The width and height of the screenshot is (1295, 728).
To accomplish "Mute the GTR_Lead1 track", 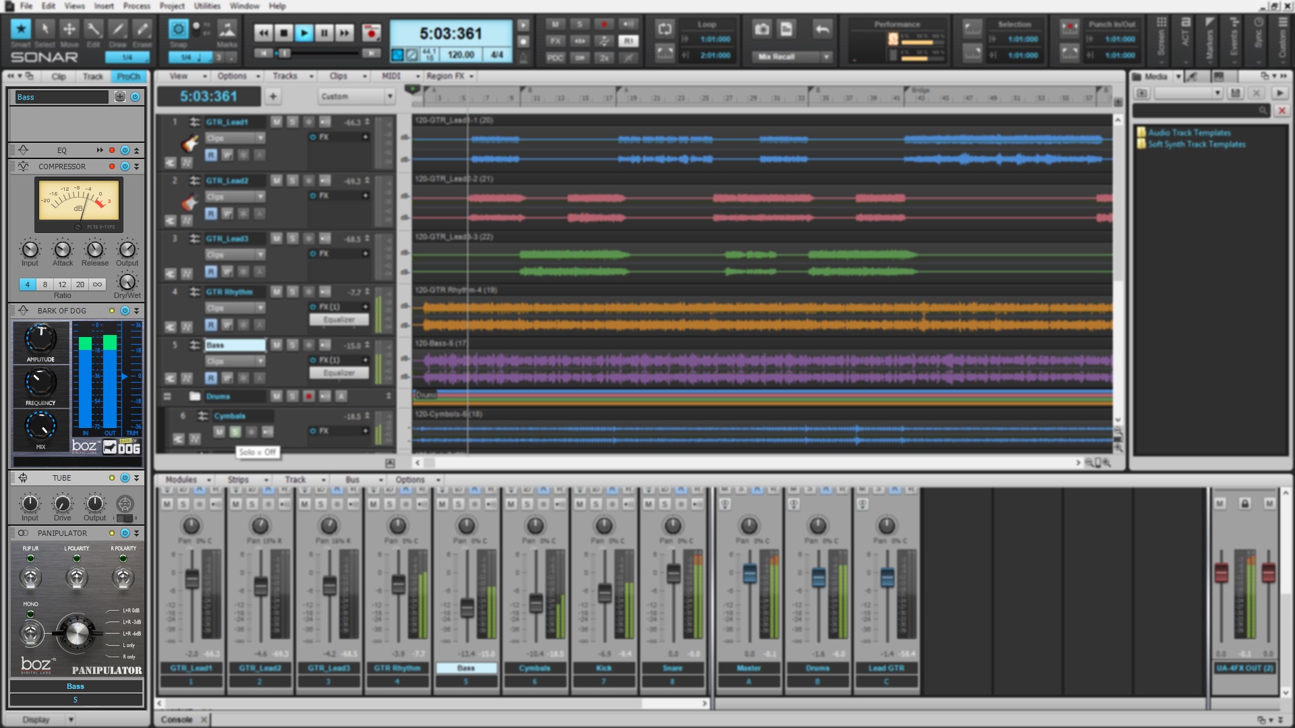I will coord(276,122).
